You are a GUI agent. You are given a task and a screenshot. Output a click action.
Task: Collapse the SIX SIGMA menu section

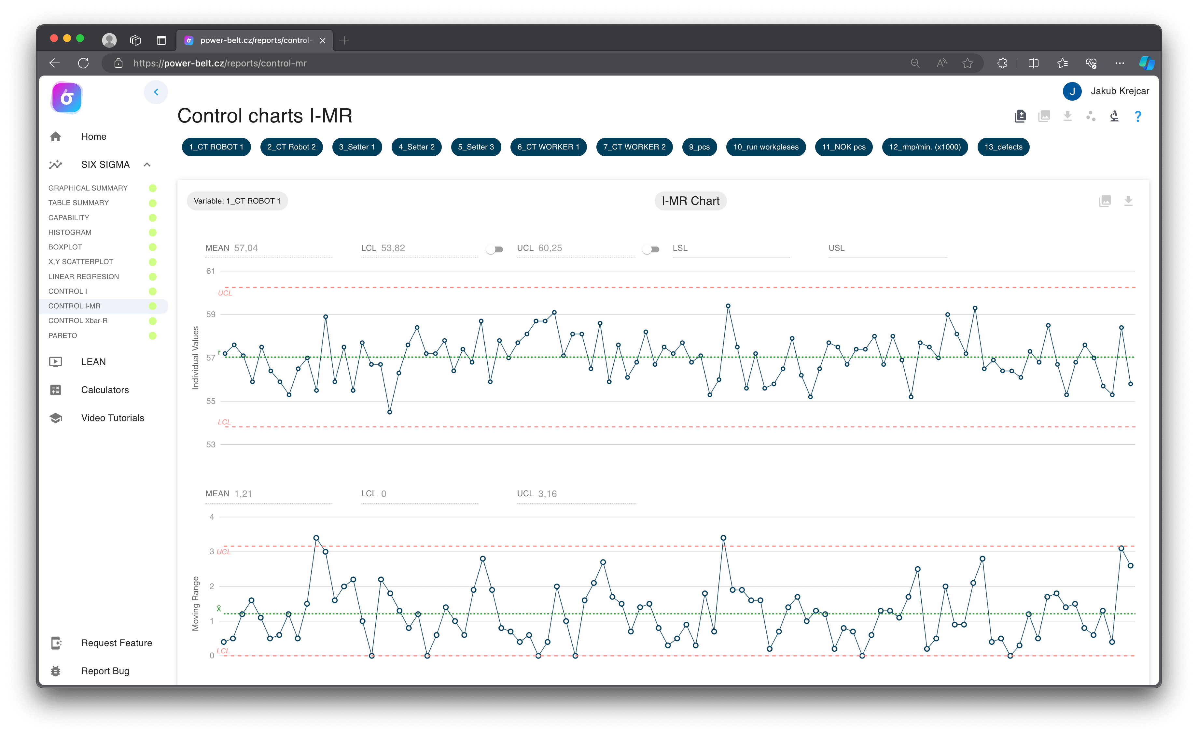pos(147,164)
